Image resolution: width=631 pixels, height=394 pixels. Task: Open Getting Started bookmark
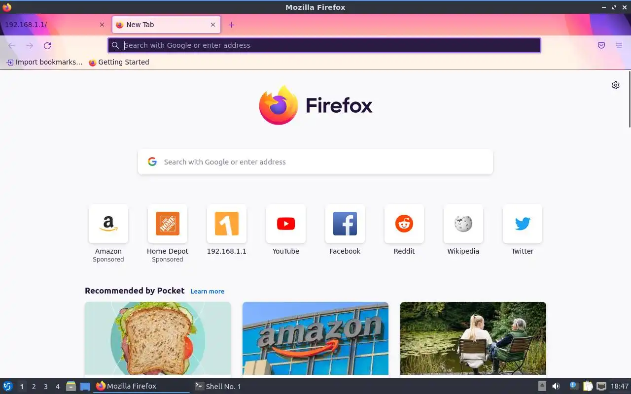[119, 62]
